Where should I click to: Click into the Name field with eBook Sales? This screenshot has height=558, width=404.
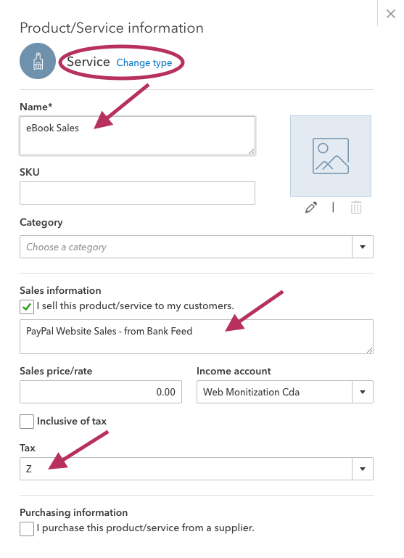coord(137,136)
